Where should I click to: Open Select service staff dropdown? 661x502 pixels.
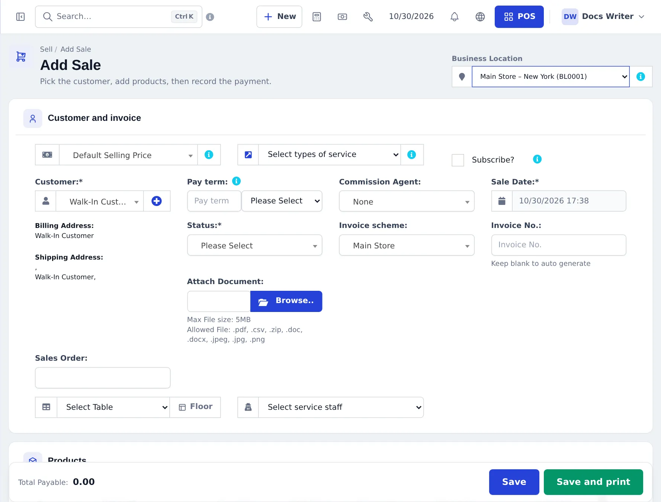click(341, 407)
